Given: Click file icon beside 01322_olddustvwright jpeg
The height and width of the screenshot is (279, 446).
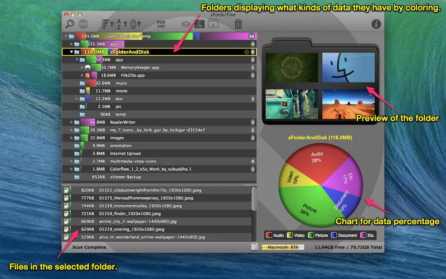Looking at the screenshot, I should (66, 190).
